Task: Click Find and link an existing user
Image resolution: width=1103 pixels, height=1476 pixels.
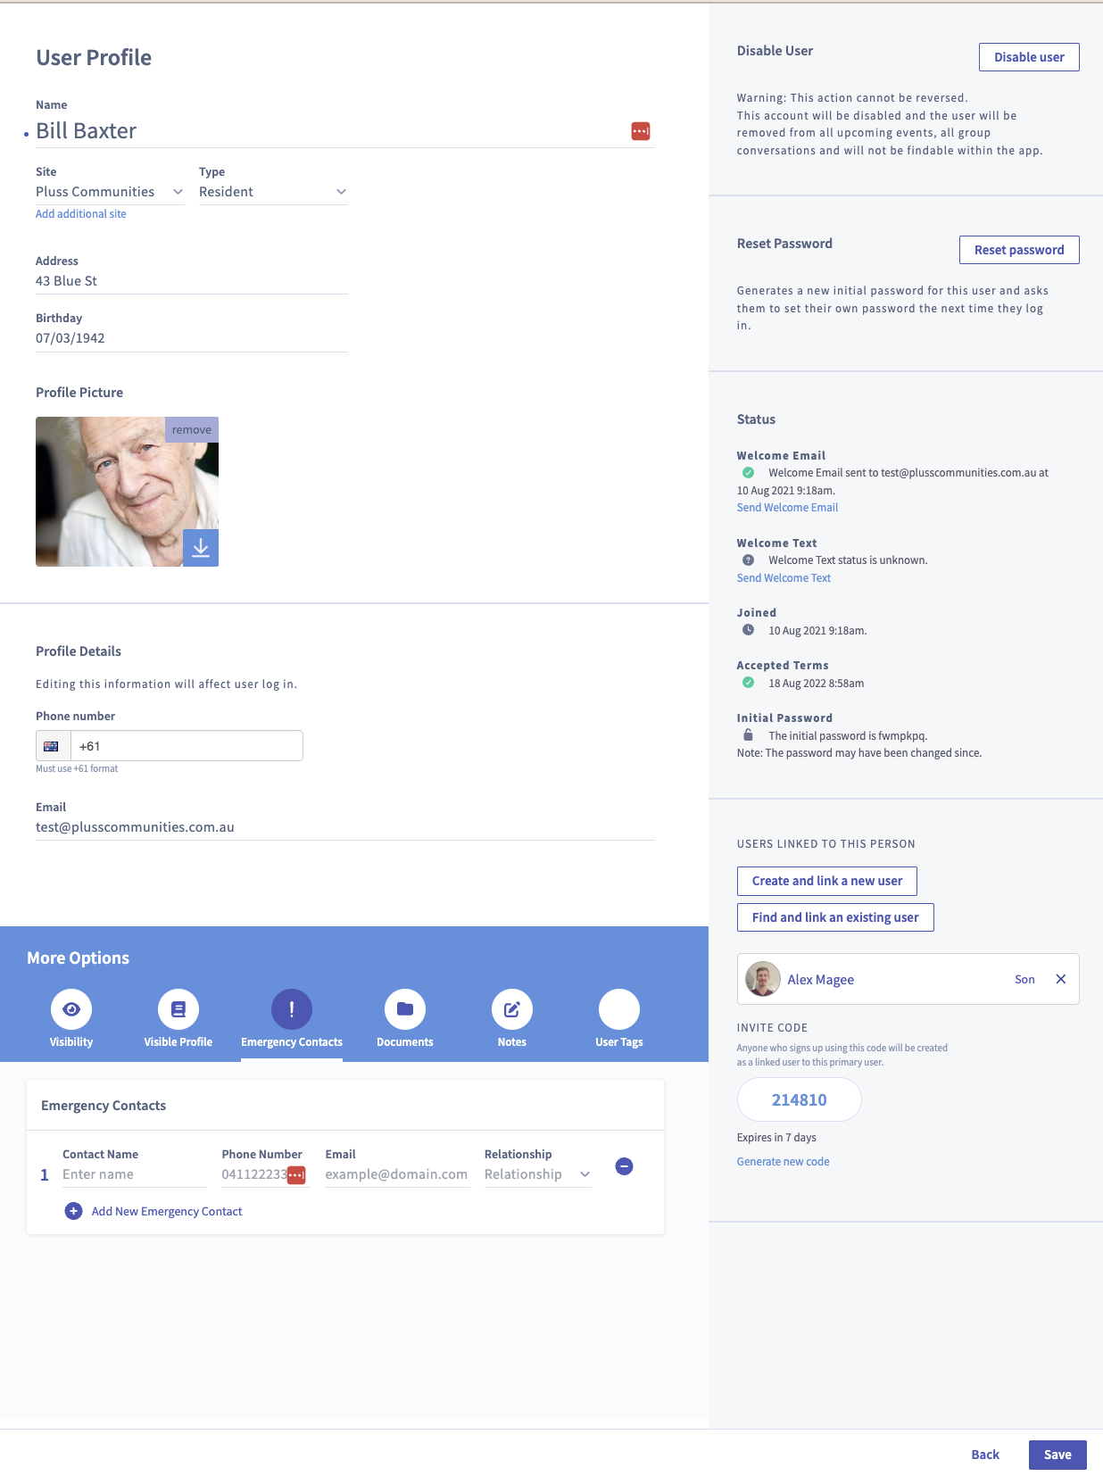Action: coord(835,917)
